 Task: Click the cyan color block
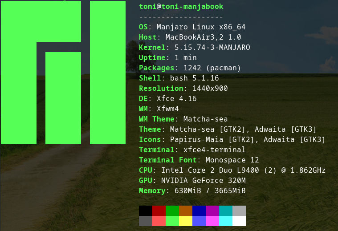[x=226, y=221]
